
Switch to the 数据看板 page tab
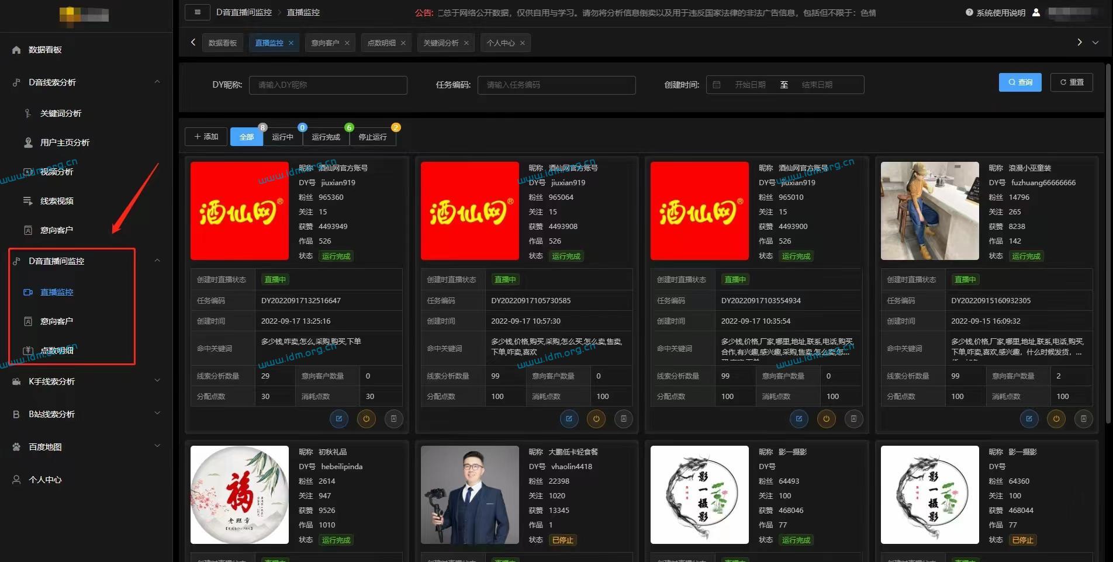223,43
